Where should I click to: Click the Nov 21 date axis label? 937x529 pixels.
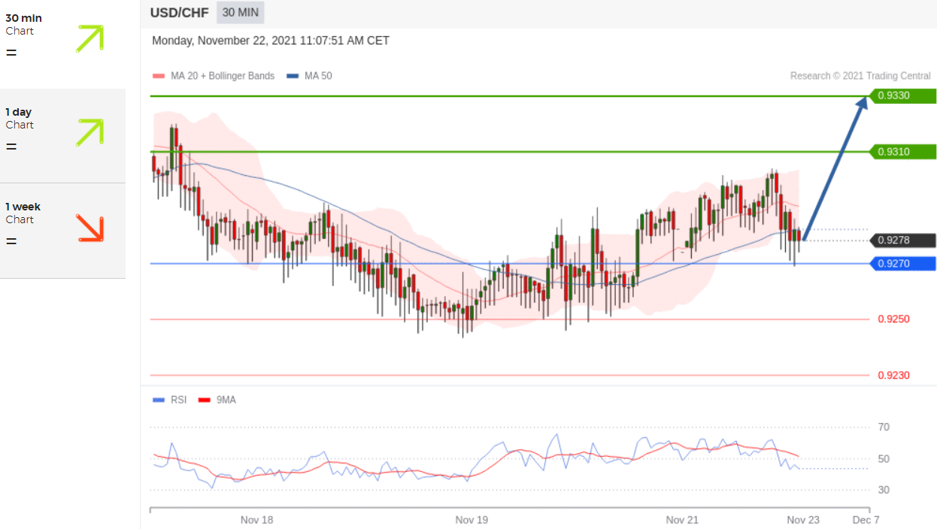(x=682, y=520)
